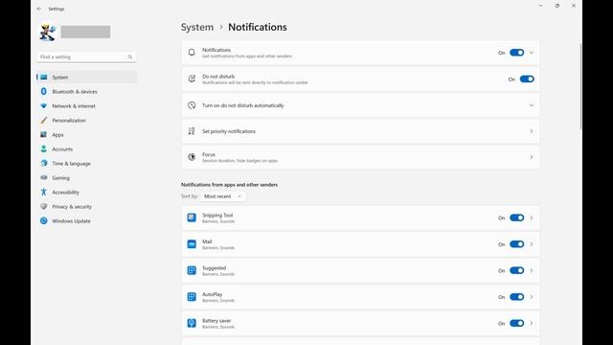Click the Snipping Tool row title text
613x345 pixels.
(x=217, y=215)
